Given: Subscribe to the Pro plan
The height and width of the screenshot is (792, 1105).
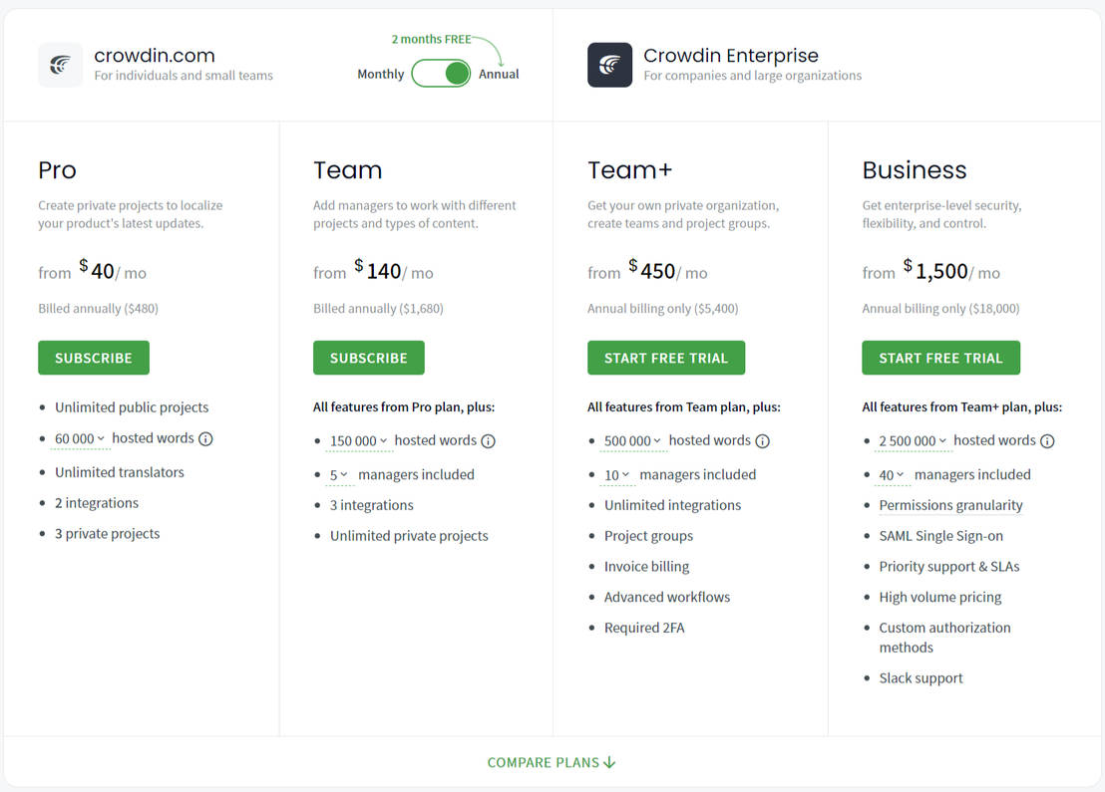Looking at the screenshot, I should pos(94,358).
